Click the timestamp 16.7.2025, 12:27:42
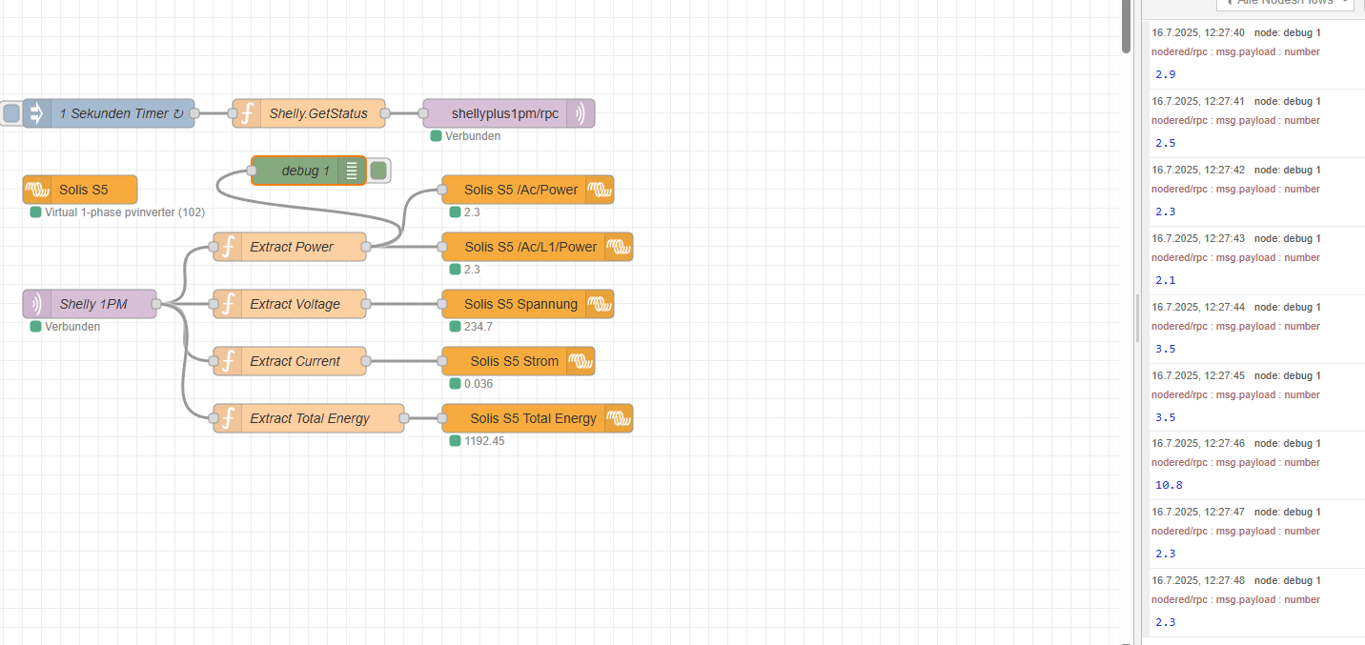The image size is (1365, 645). pyautogui.click(x=1198, y=170)
